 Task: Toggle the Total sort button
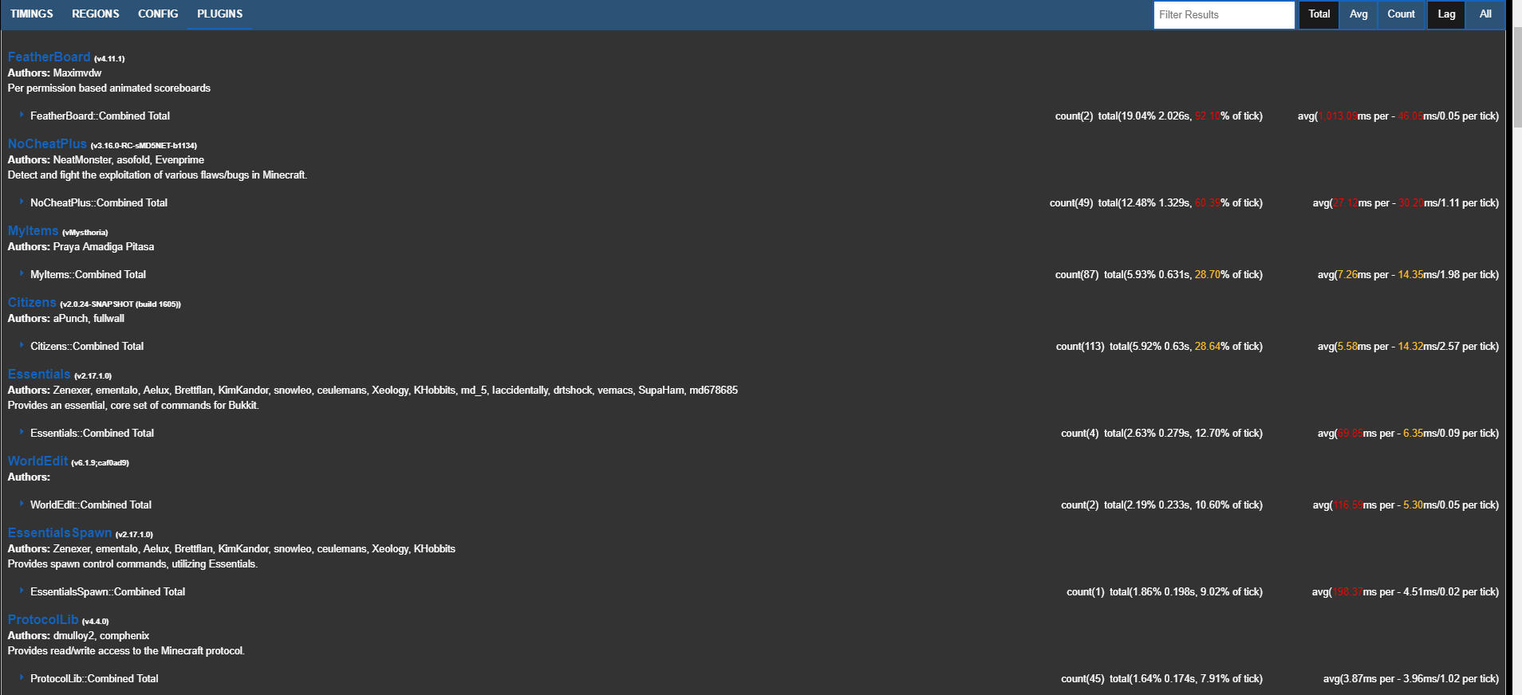point(1319,14)
